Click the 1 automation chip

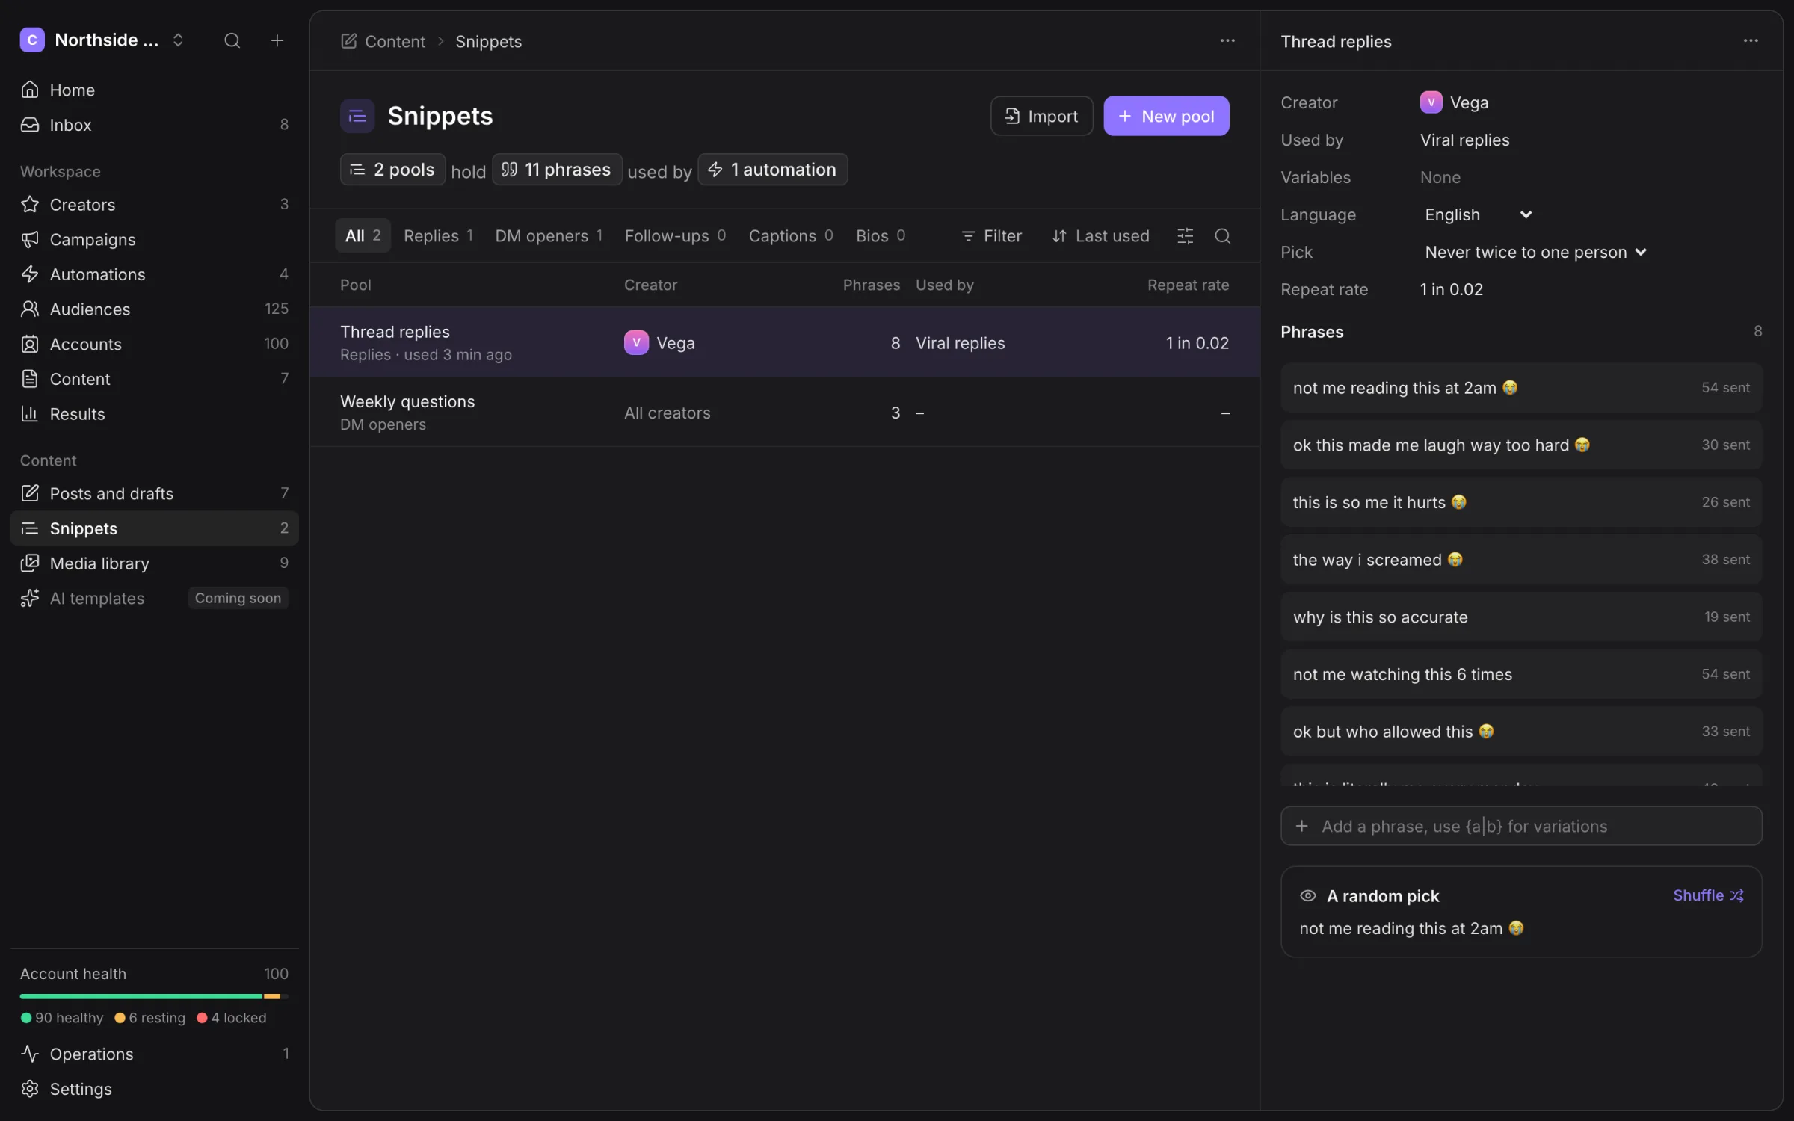[772, 170]
